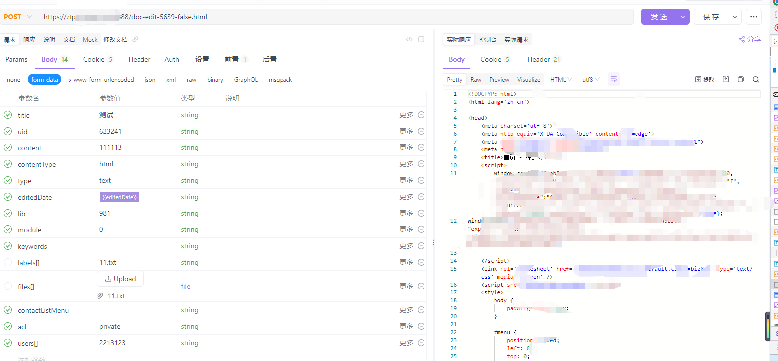Screen dimensions: 778x361
Task: Copy the response body using copy icon
Action: [741, 79]
